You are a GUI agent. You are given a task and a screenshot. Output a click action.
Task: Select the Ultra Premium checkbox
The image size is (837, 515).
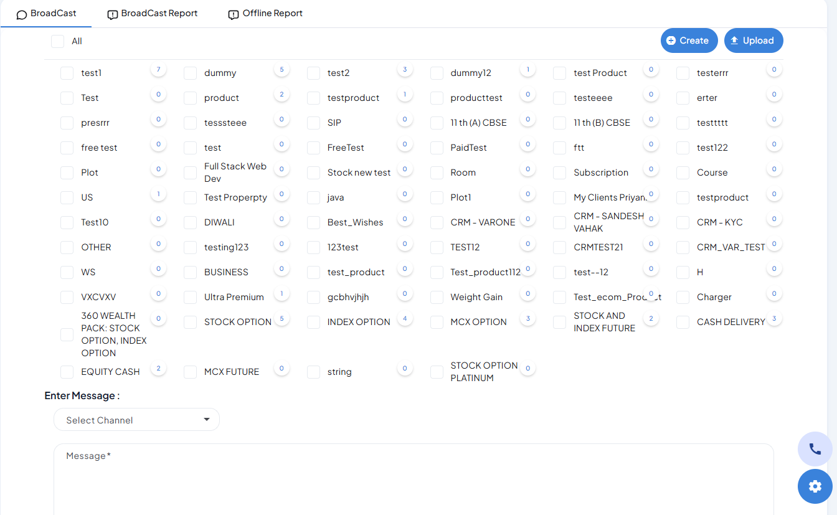click(191, 297)
